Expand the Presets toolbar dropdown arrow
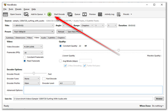This screenshot has height=111, width=168. pyautogui.click(x=131, y=14)
